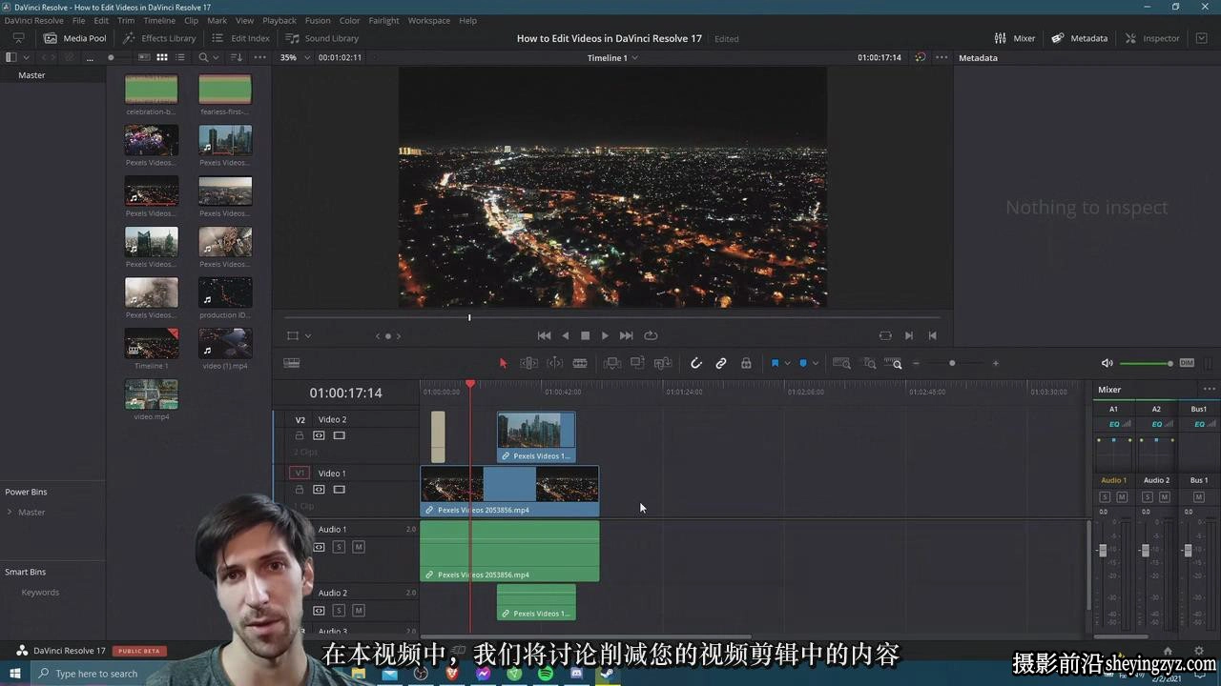Click Full Extent Zoom icon
This screenshot has height=686, width=1221.
tap(841, 363)
